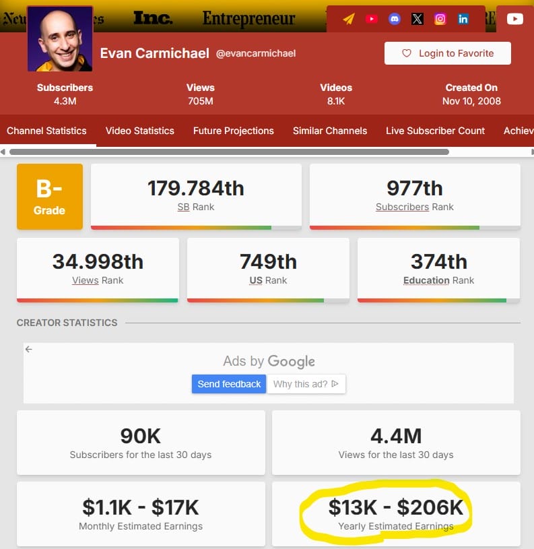Click the US Rank progress bar
The height and width of the screenshot is (549, 534).
coord(268,300)
